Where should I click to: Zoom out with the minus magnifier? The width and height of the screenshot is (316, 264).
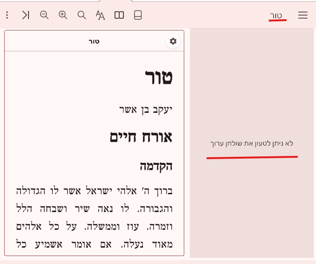pos(44,15)
